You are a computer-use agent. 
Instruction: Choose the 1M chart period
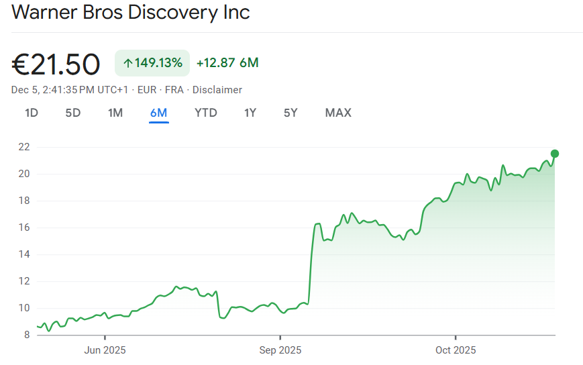pos(115,113)
